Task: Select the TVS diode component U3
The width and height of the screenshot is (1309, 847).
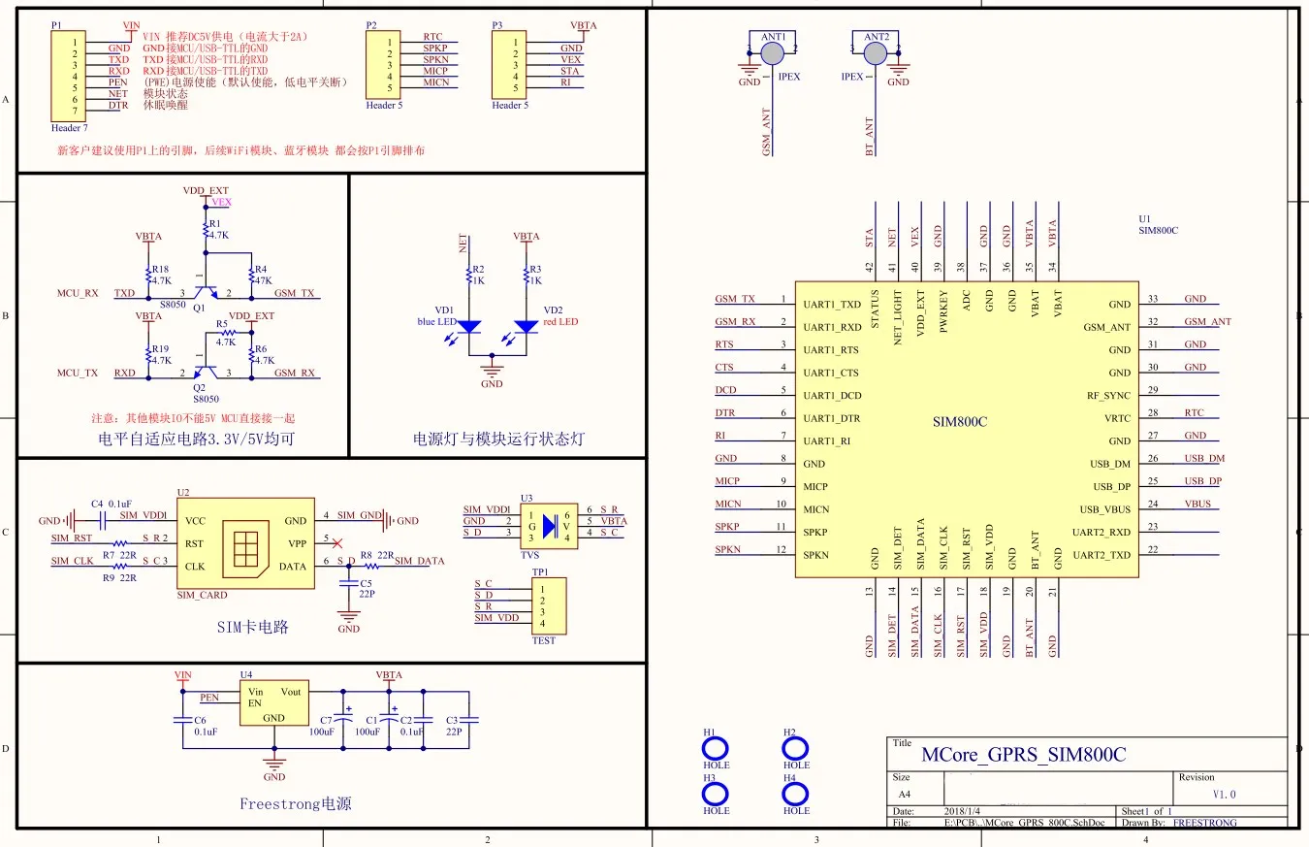Action: [550, 526]
